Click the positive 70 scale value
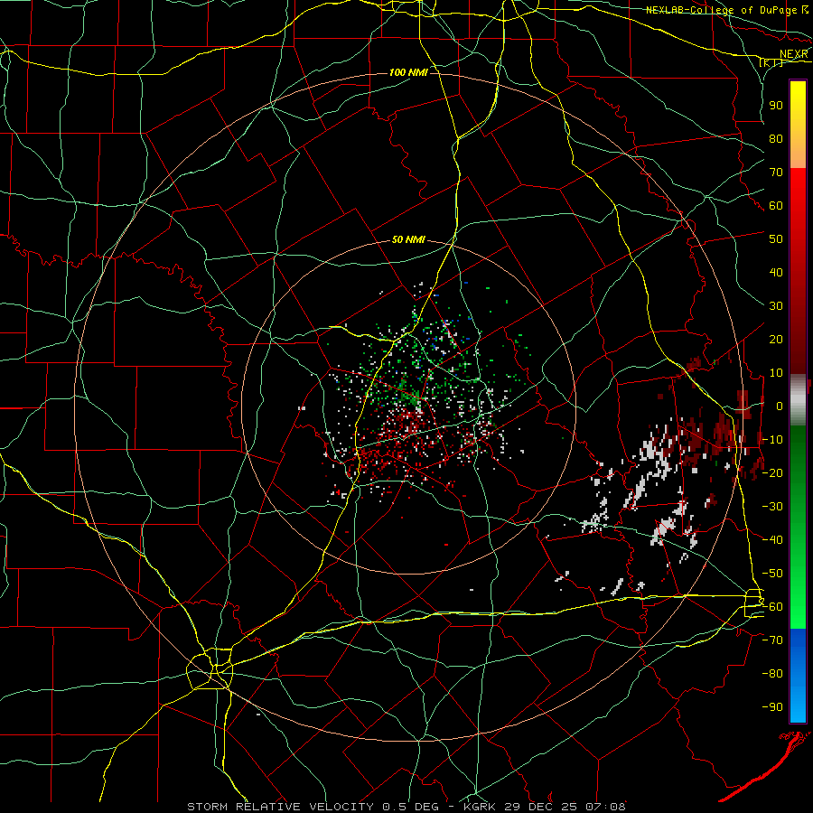 point(776,173)
